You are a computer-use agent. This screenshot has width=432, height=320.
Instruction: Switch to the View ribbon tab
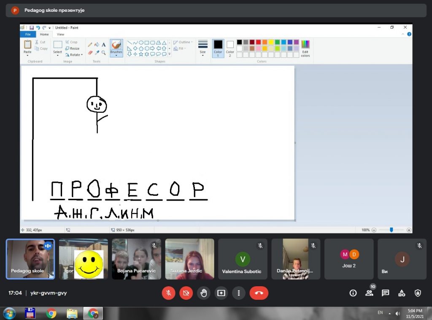[x=61, y=35]
